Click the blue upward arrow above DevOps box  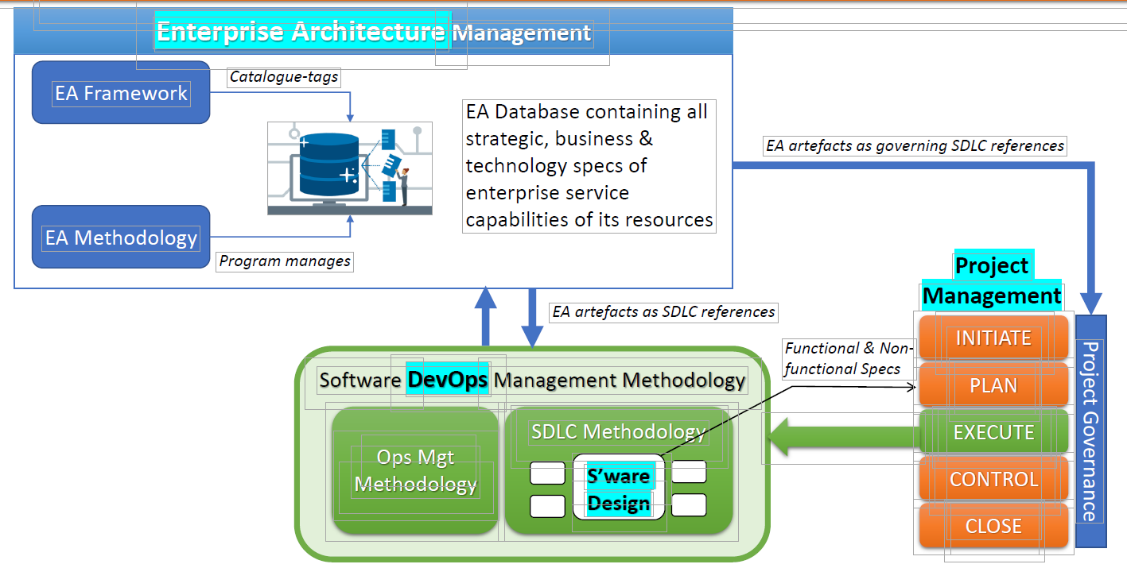[x=486, y=316]
